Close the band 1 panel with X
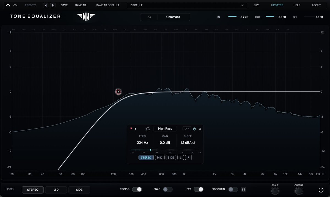The image size is (330, 197). [200, 129]
